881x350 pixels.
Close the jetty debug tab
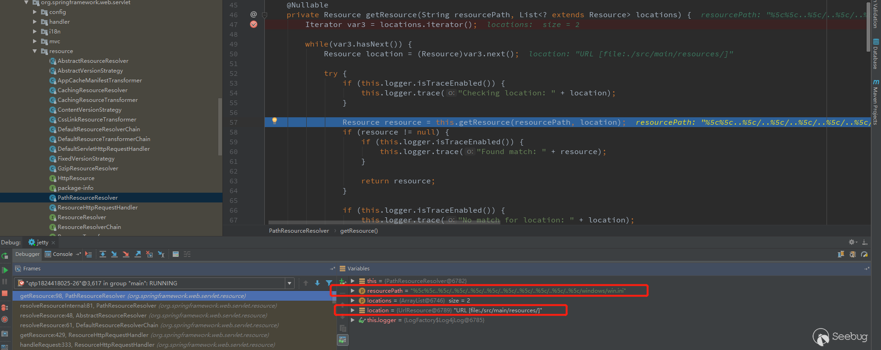[x=53, y=242]
